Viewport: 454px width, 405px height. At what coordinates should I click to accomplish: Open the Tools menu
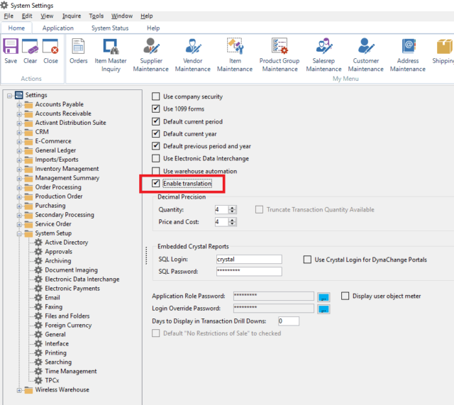(x=96, y=16)
